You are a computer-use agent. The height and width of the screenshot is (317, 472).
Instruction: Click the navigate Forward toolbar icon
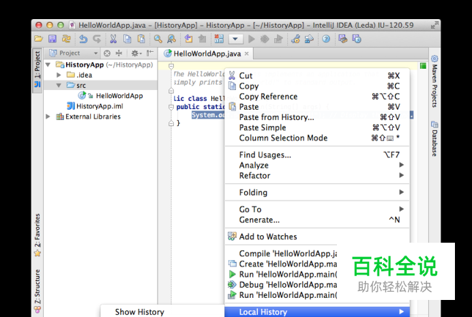pos(203,39)
